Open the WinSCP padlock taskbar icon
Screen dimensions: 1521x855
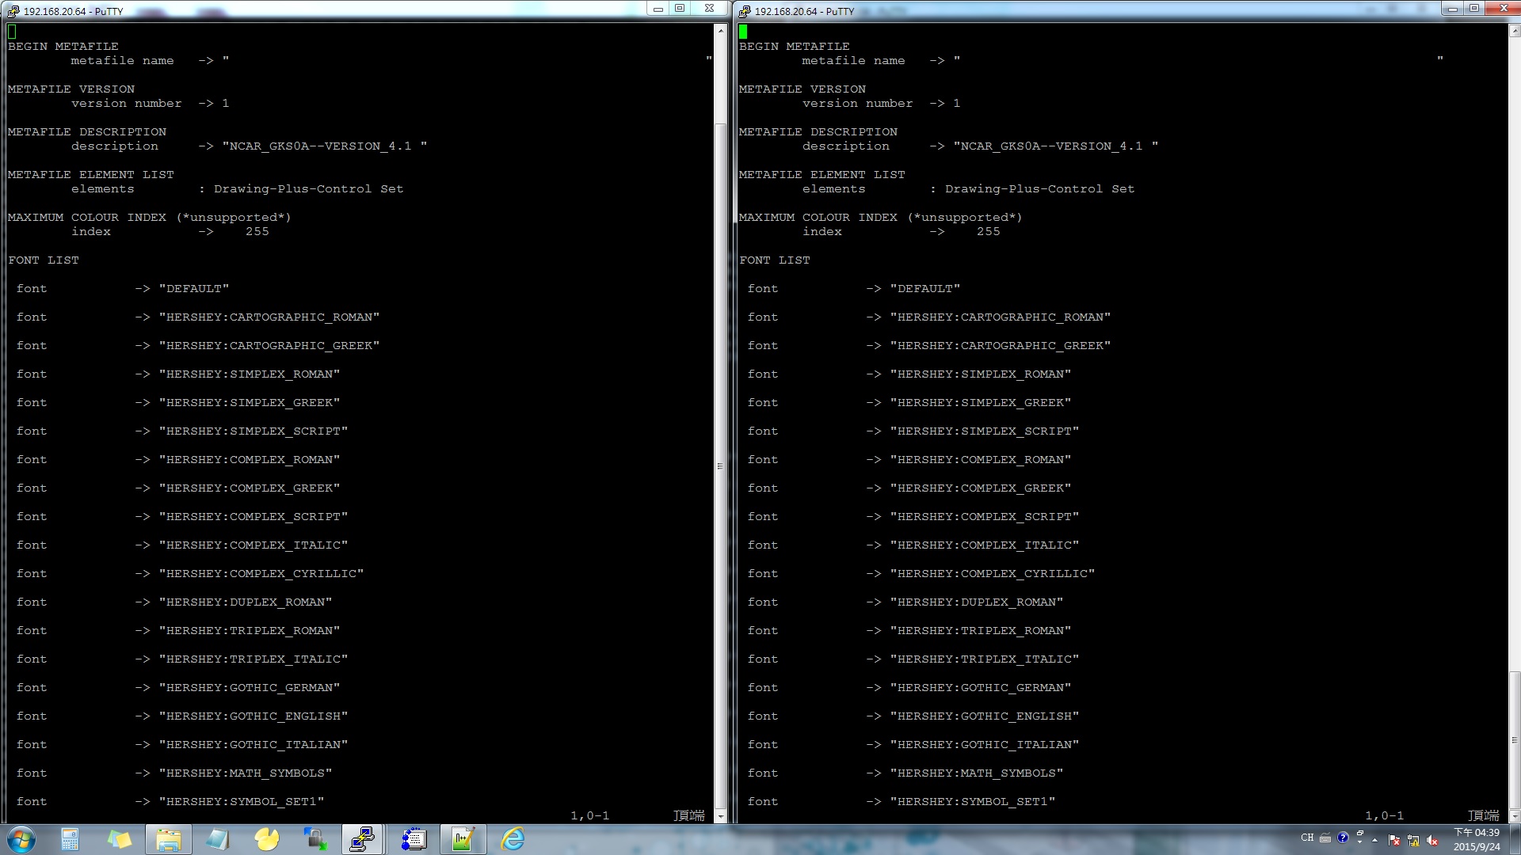(315, 839)
